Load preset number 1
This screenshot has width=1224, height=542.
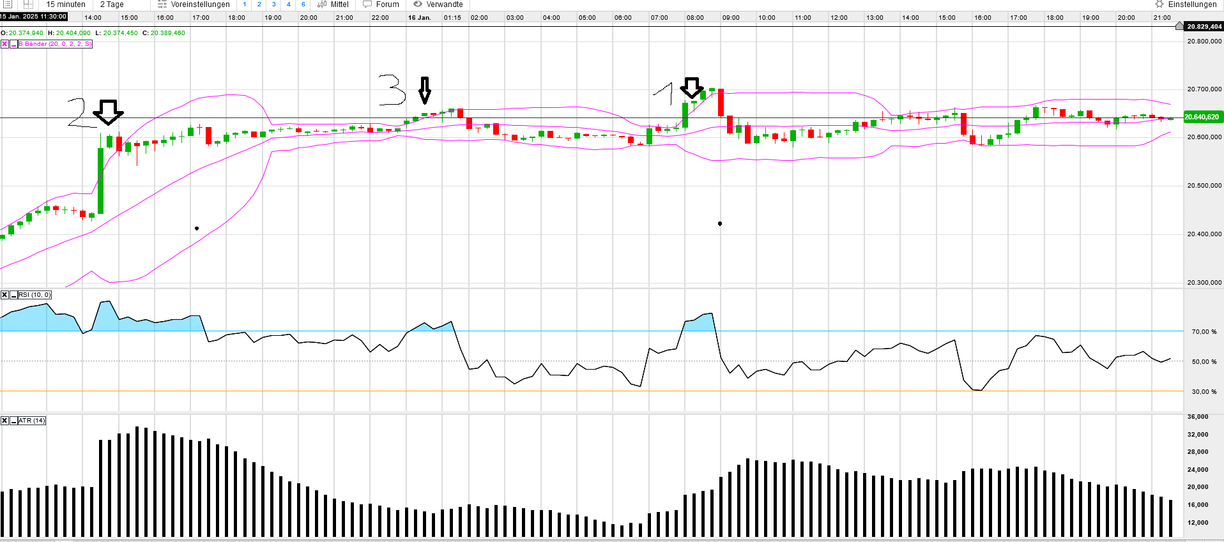point(245,4)
